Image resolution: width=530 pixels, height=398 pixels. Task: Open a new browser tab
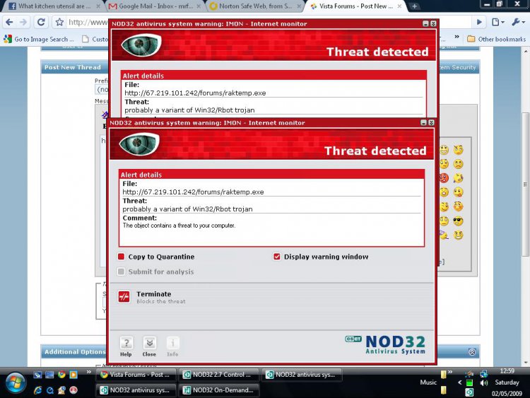point(414,6)
